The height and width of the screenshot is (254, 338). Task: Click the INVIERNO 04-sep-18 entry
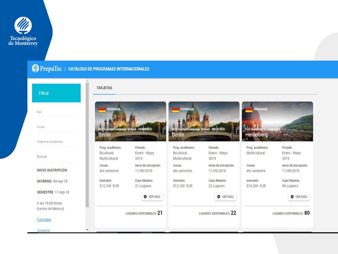[x=52, y=181]
